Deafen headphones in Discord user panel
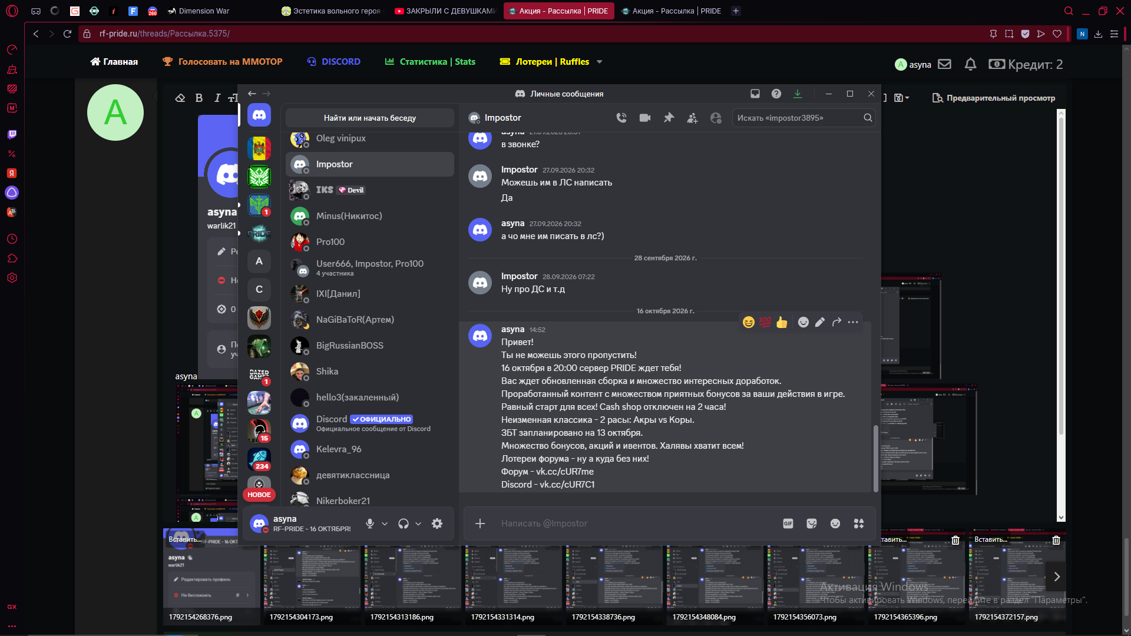1131x636 pixels. tap(404, 524)
